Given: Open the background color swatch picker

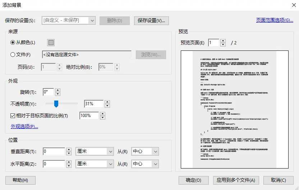Looking at the screenshot, I should tap(51, 43).
